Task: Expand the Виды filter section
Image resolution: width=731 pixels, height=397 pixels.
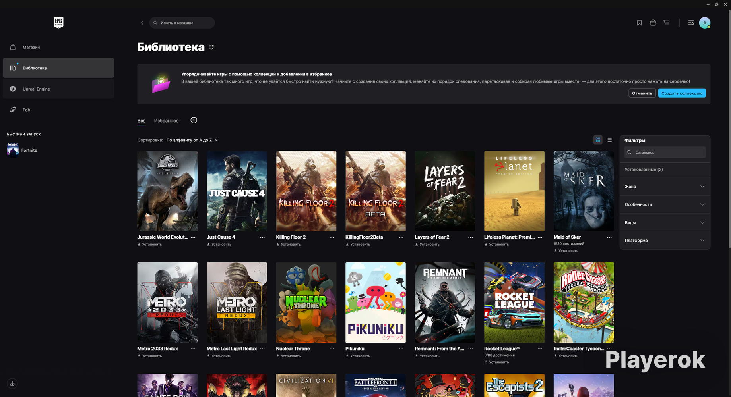Action: (x=665, y=222)
